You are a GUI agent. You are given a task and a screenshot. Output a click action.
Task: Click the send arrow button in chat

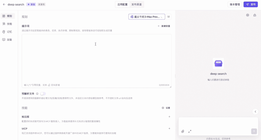[x=254, y=131]
